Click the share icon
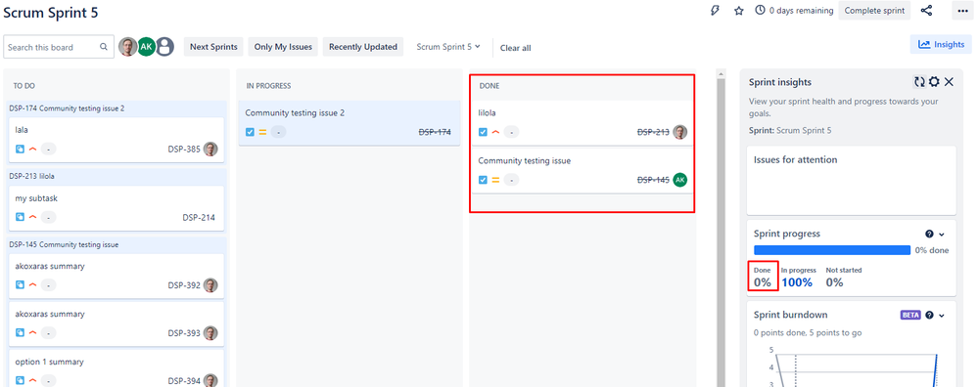This screenshot has height=387, width=978. click(x=927, y=11)
